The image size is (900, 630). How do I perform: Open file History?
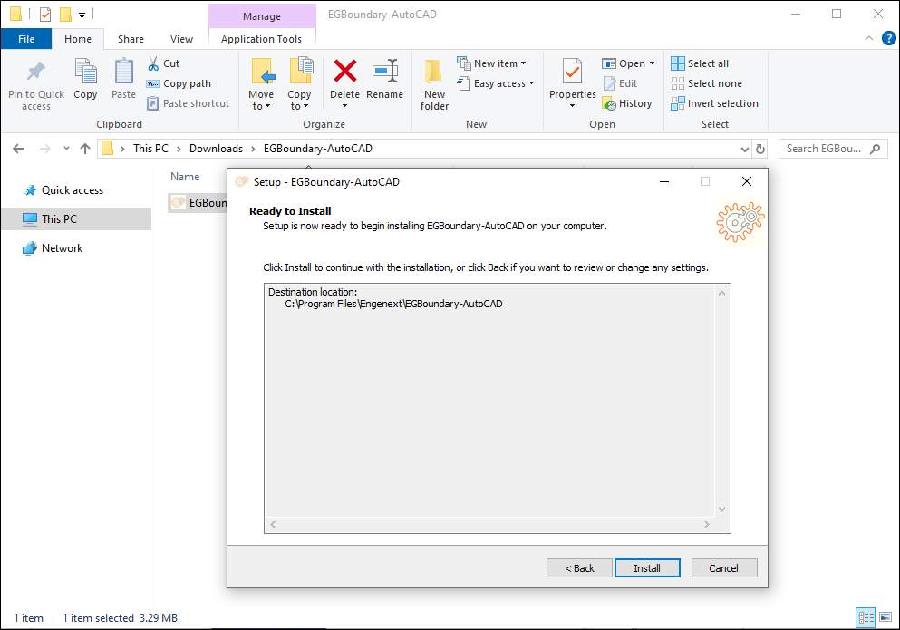tap(627, 104)
